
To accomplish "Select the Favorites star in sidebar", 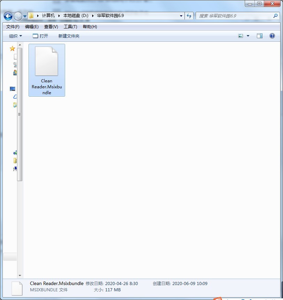I will 12,49.
